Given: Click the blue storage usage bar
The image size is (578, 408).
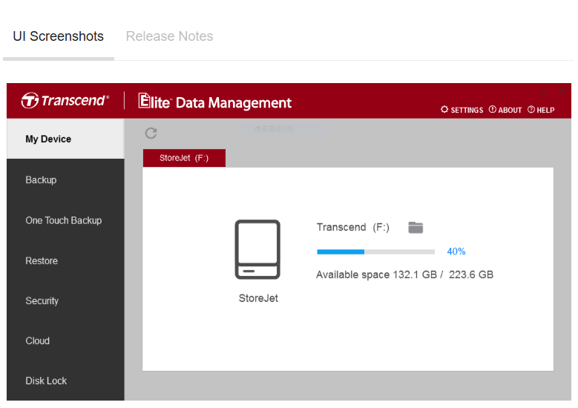Looking at the screenshot, I should pyautogui.click(x=375, y=251).
